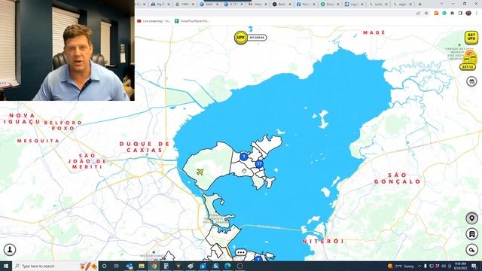Open the properties building icon
This screenshot has height=271, width=482.
click(471, 234)
